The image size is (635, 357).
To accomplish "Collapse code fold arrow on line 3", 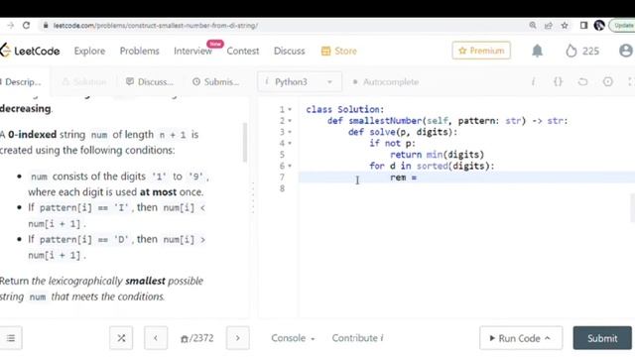I will (290, 132).
